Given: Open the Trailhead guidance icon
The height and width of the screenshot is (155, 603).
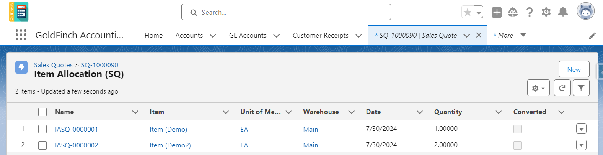Looking at the screenshot, I should (x=513, y=12).
